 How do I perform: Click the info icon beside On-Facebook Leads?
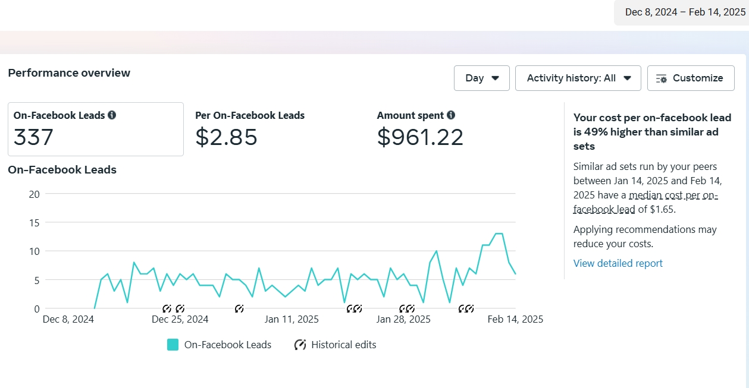112,115
